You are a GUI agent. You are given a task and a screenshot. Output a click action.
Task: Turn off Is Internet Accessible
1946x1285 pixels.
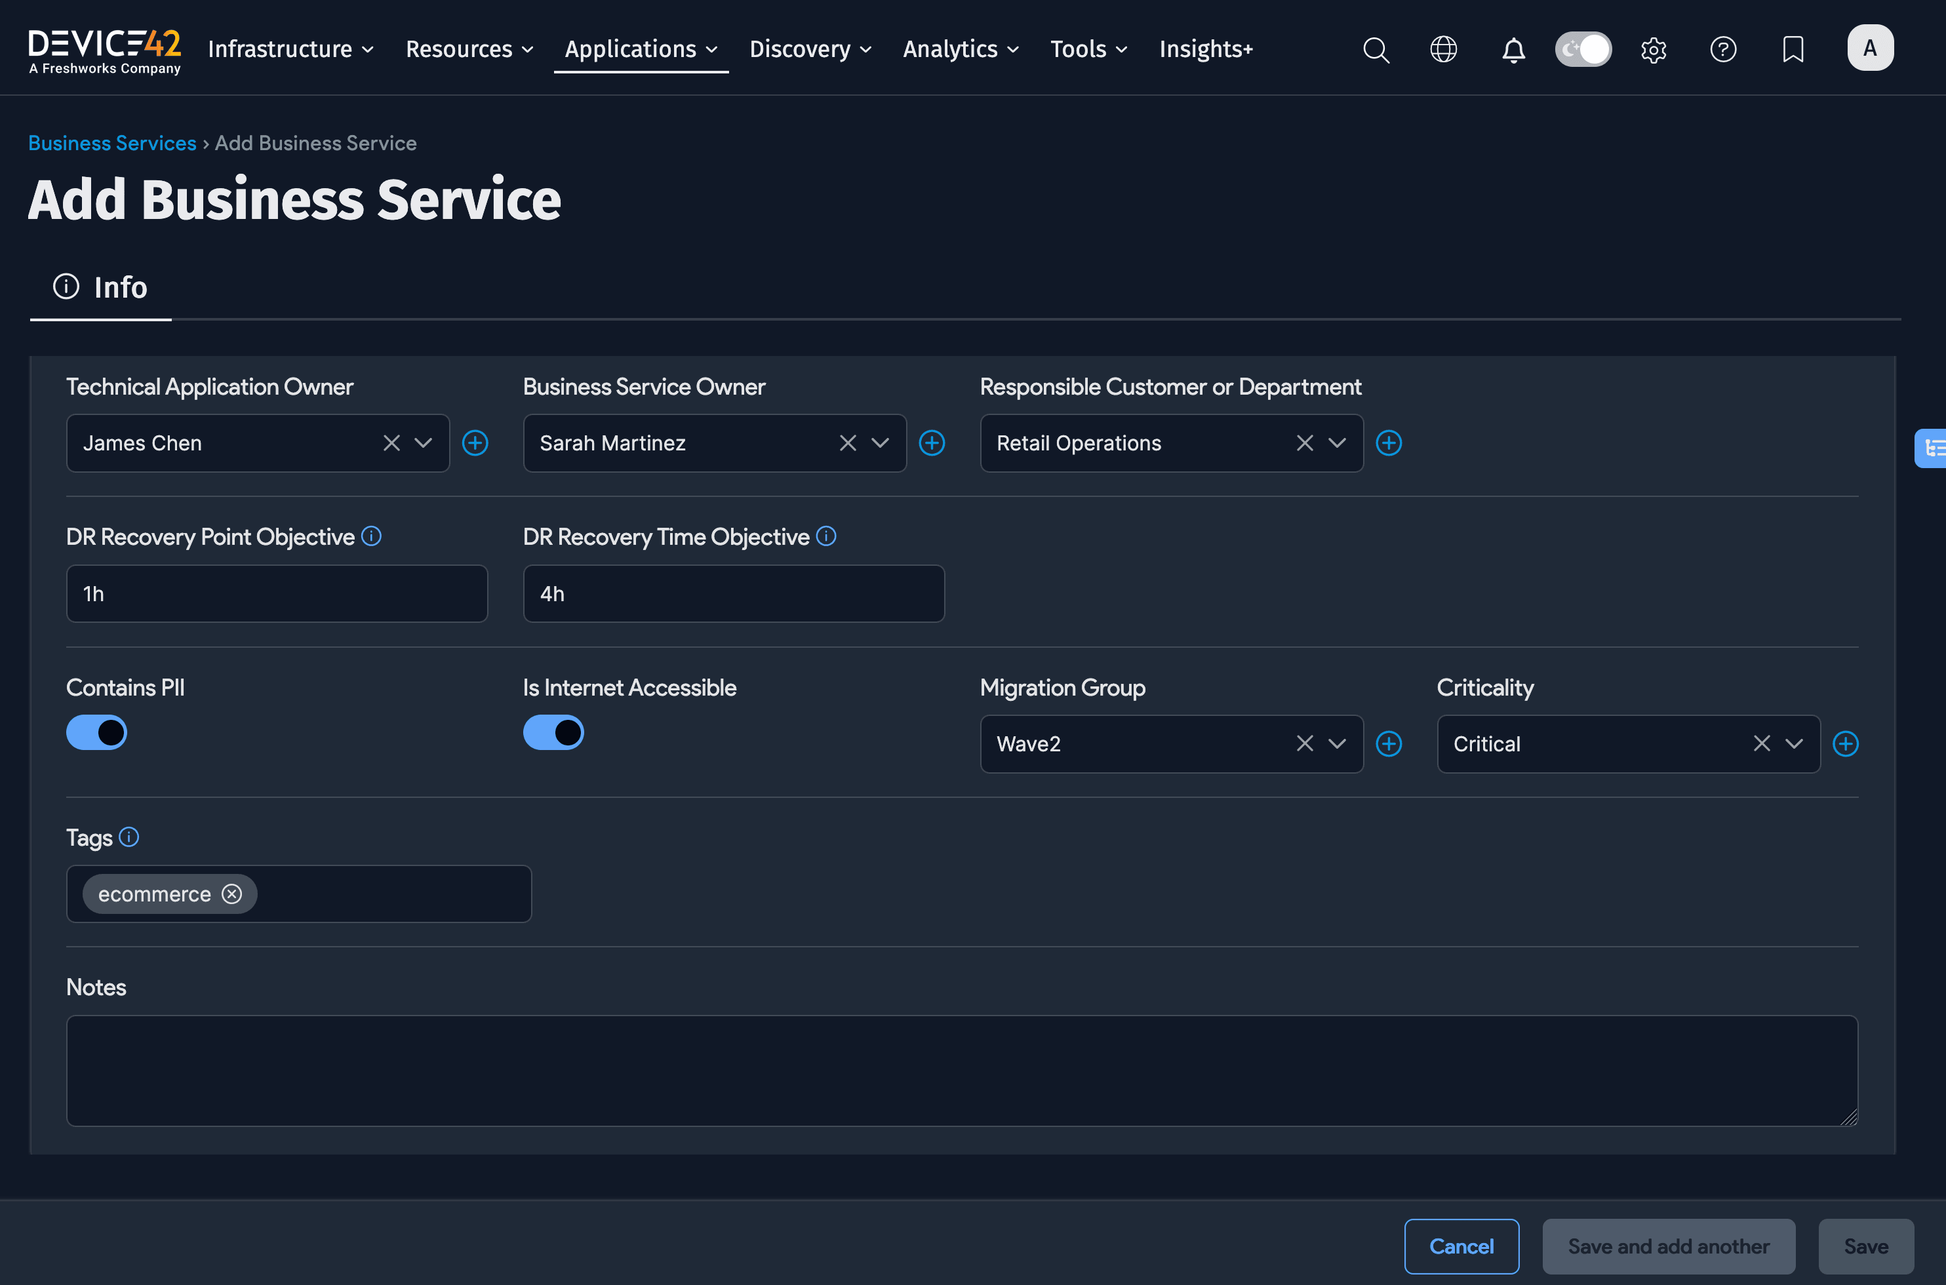click(x=554, y=732)
